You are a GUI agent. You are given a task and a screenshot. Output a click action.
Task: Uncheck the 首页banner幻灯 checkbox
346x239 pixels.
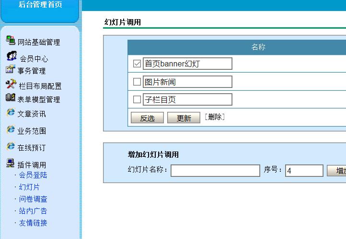coord(137,64)
